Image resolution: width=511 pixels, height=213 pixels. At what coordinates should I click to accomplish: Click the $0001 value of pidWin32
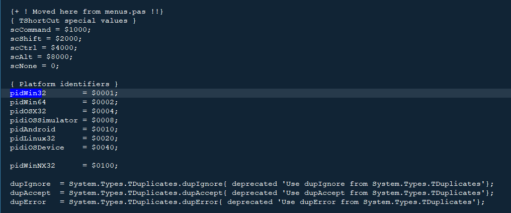(x=103, y=93)
